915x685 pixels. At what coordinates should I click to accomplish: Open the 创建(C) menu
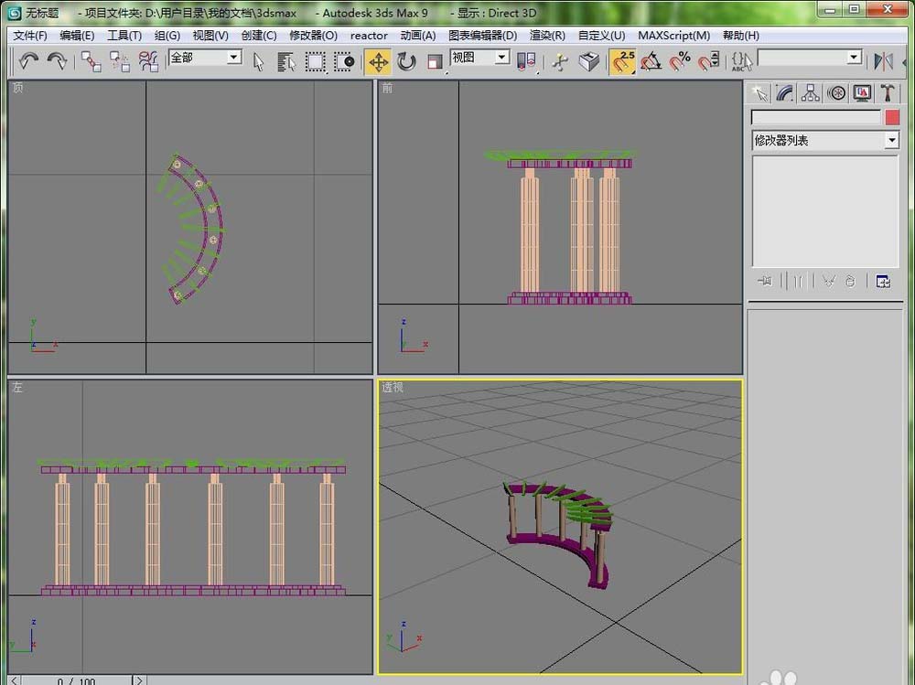[x=259, y=36]
